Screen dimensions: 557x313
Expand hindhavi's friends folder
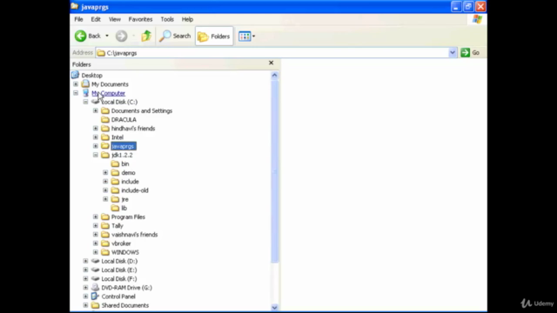pos(96,129)
